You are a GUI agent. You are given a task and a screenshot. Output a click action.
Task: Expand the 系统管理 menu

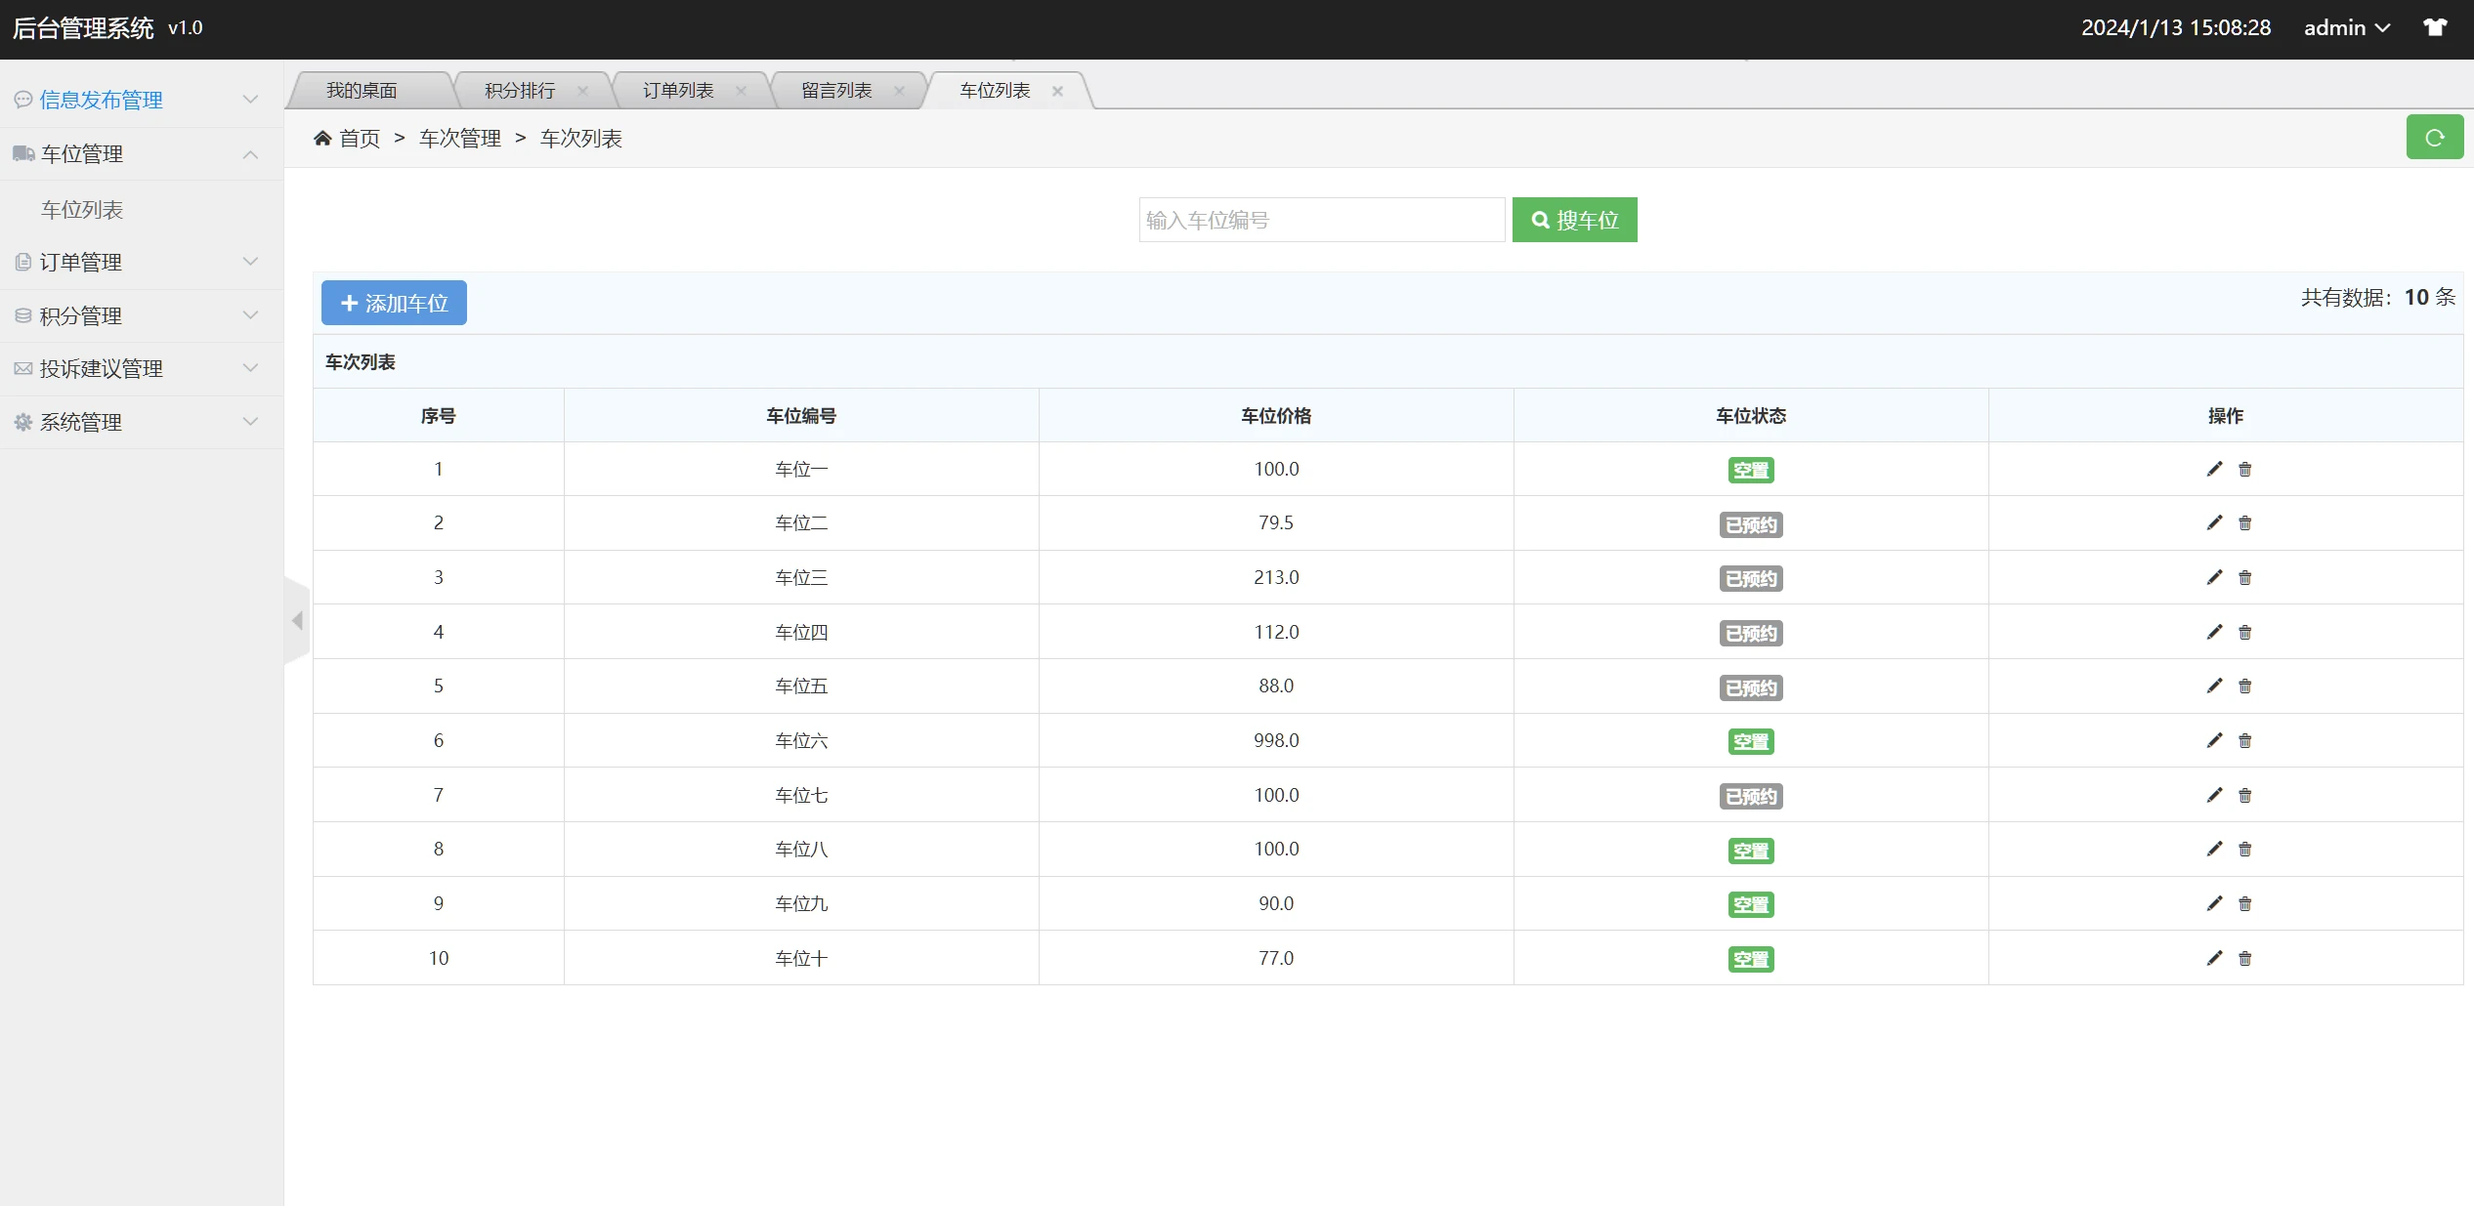coord(142,423)
